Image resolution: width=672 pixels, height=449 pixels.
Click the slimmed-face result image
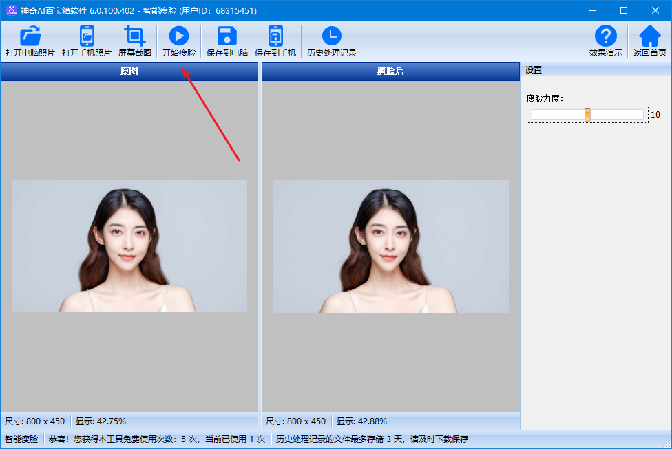tap(390, 246)
